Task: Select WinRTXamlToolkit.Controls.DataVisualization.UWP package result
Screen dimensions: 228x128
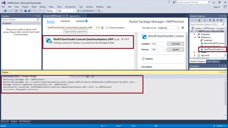Action: click(88, 42)
